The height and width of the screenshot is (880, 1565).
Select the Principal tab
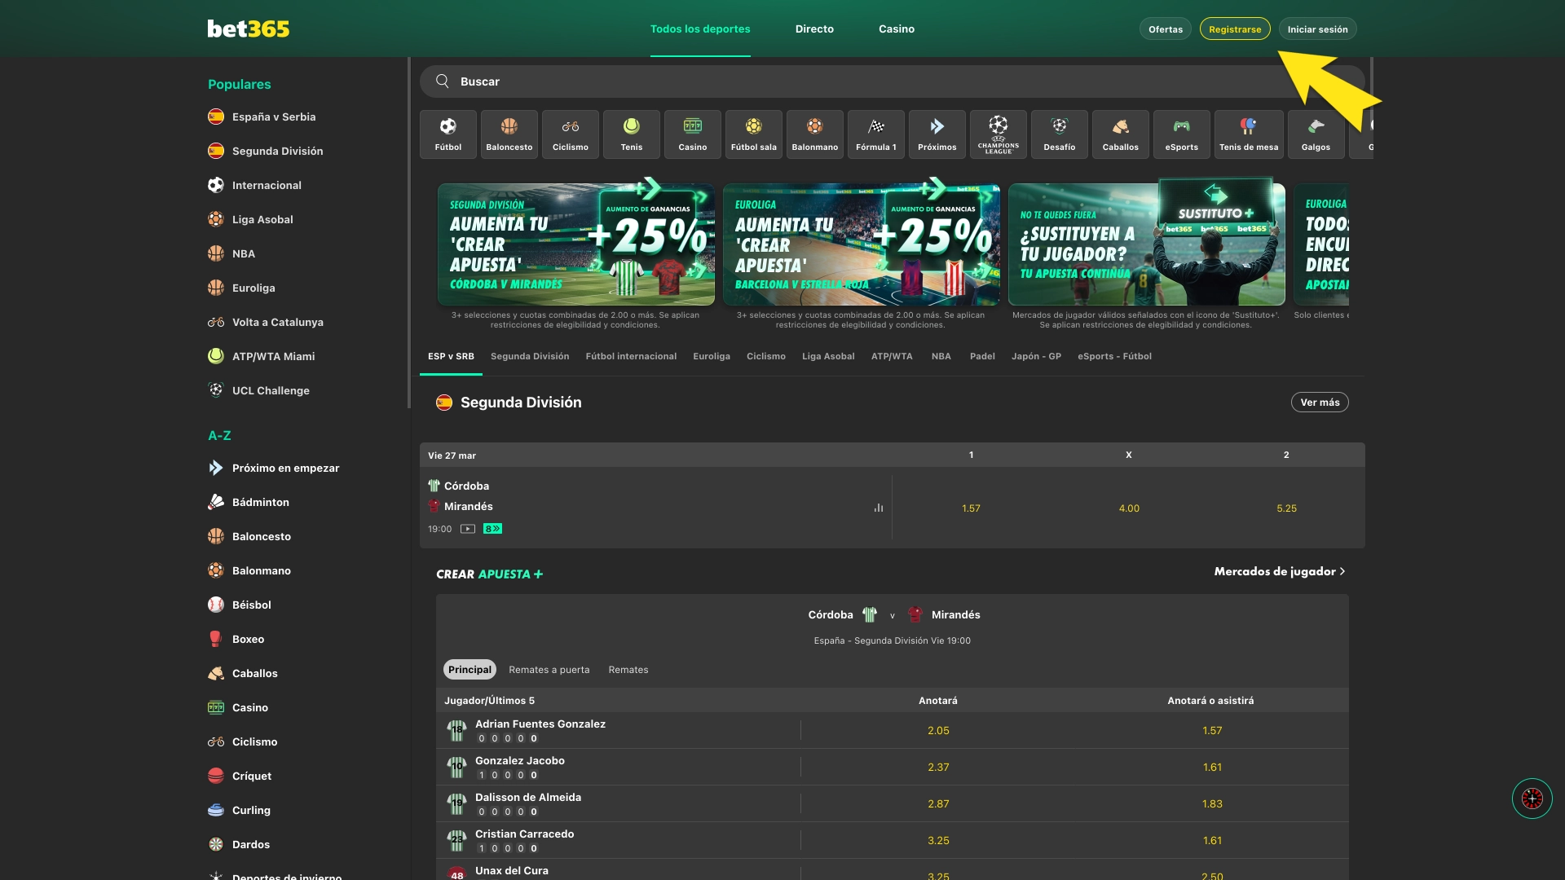pos(469,669)
